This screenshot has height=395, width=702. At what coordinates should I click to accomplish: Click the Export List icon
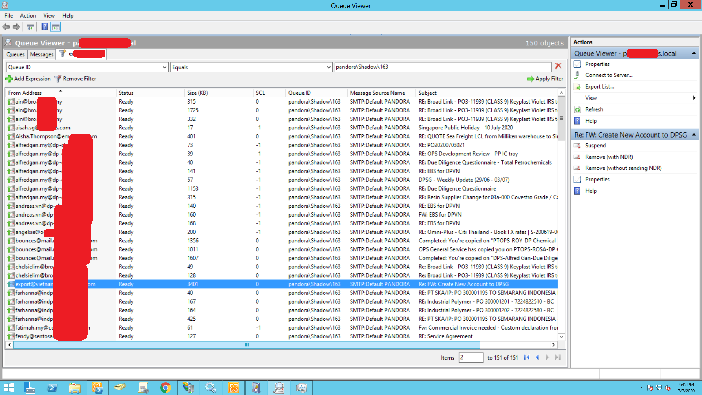point(577,86)
